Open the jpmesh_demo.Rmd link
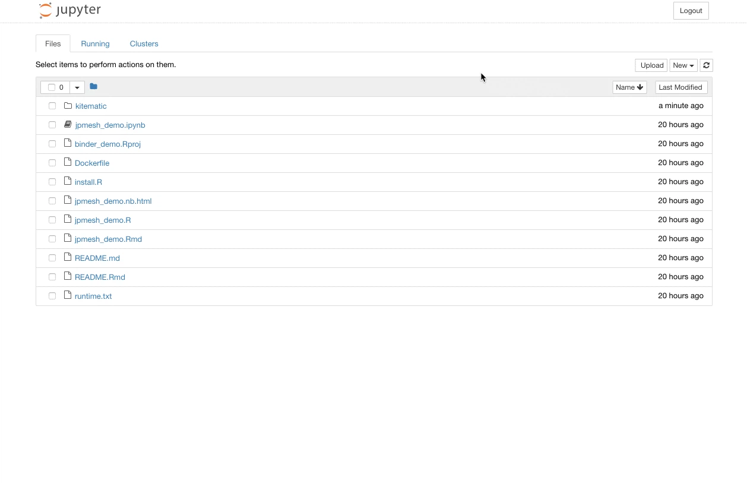Image resolution: width=747 pixels, height=483 pixels. point(108,239)
